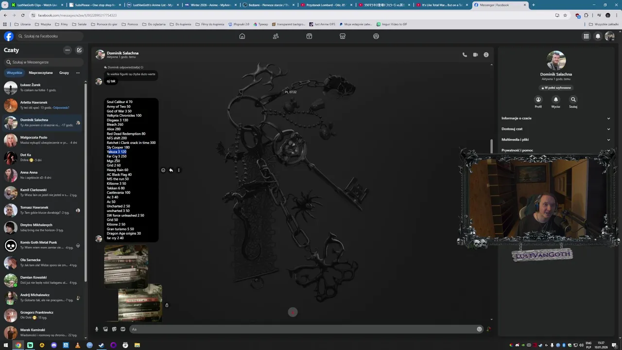Click the Facebook logo
The height and width of the screenshot is (350, 622).
pyautogui.click(x=9, y=36)
